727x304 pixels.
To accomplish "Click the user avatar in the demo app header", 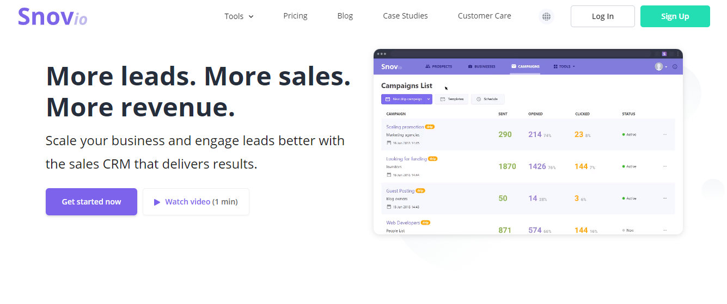I will click(659, 66).
